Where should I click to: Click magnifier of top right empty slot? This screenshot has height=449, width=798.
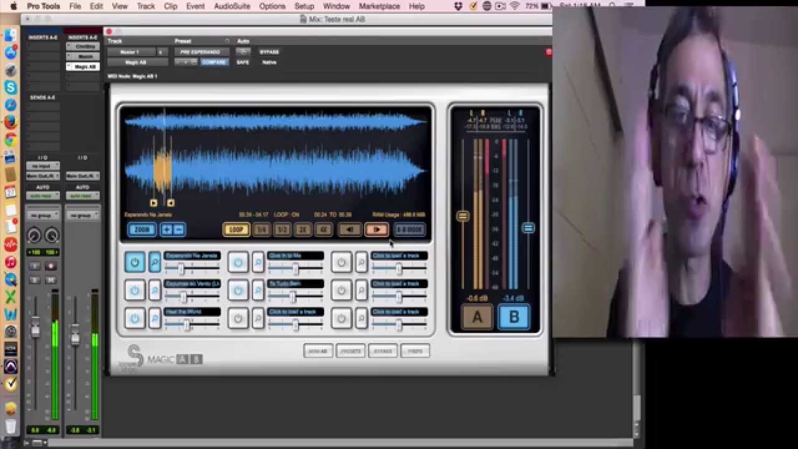tap(362, 263)
